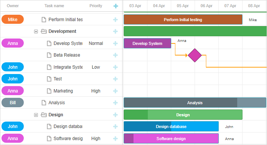Viewport: 267px width, 145px height.
Task: Add subtask under Beta Release row
Action: 115,55
